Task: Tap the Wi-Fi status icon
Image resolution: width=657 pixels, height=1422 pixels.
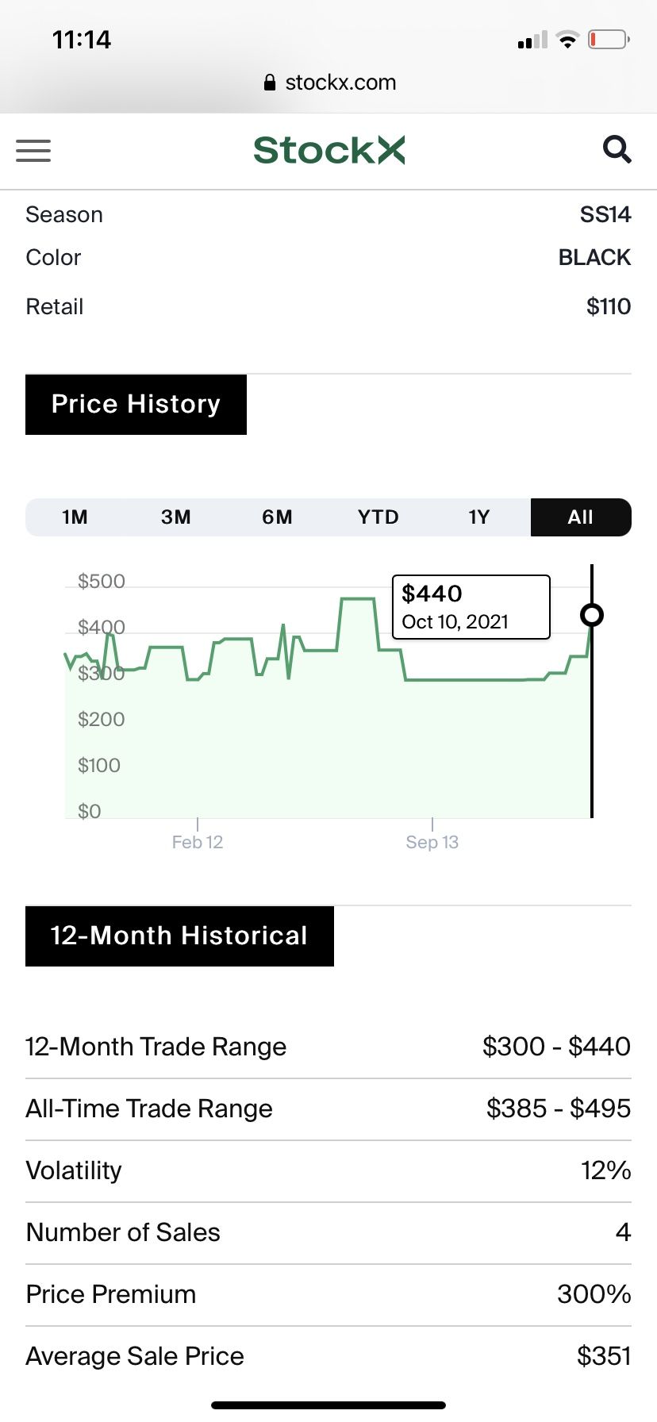Action: [567, 39]
